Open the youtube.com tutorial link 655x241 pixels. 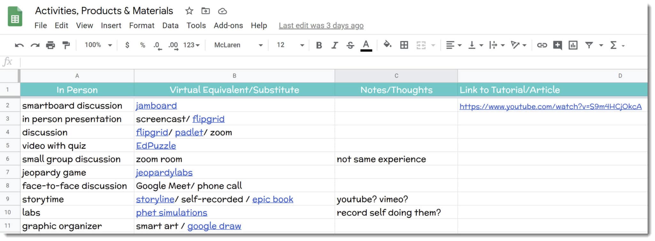pos(550,106)
